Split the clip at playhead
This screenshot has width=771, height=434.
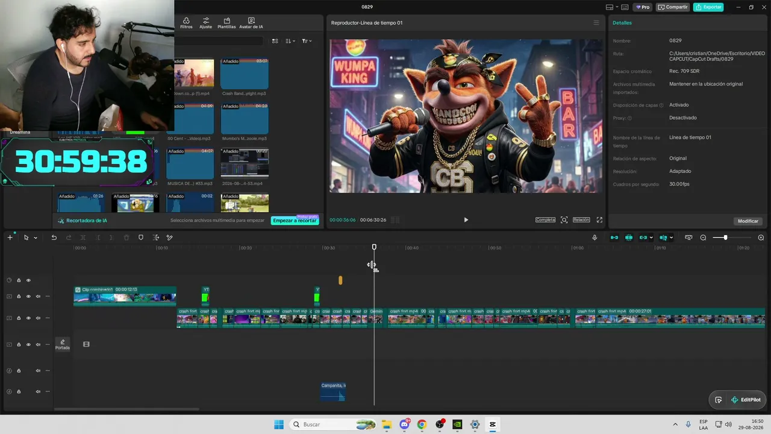point(83,237)
